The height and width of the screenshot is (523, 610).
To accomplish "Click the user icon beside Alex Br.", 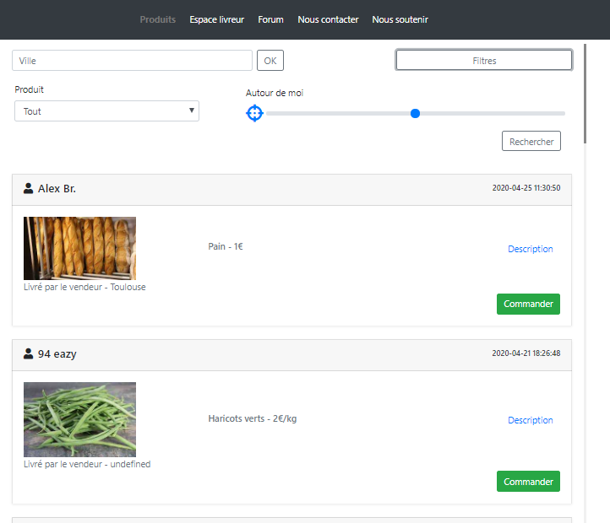I will 29,188.
